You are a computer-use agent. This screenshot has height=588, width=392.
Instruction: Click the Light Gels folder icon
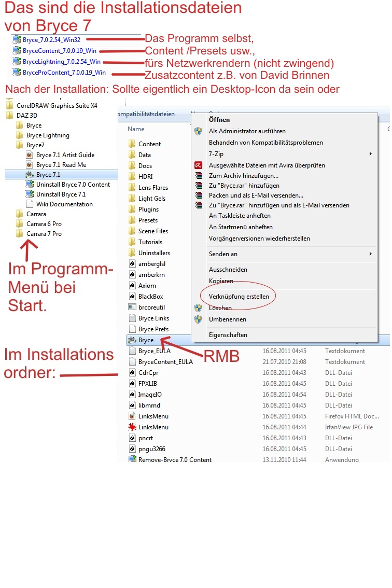[x=132, y=198]
